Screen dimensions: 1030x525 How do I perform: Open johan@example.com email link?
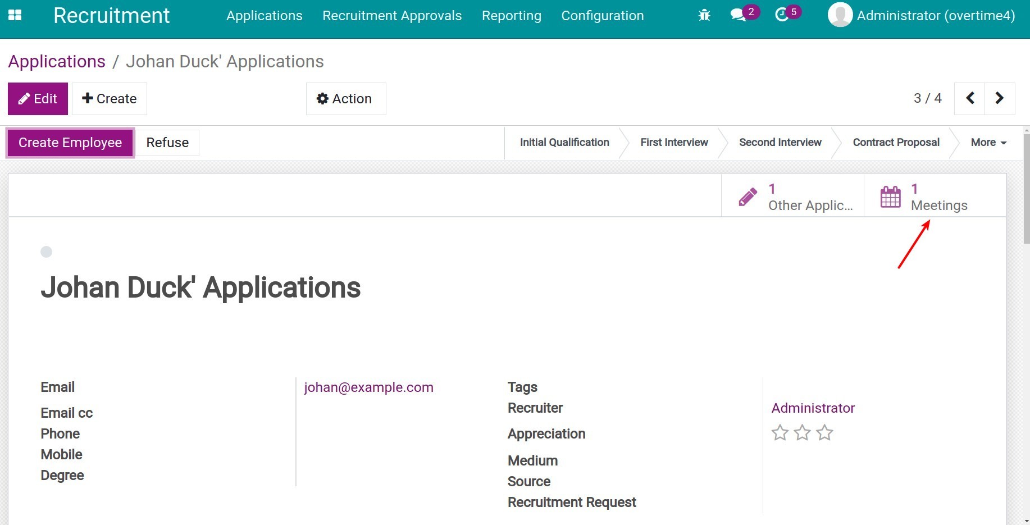(x=368, y=387)
